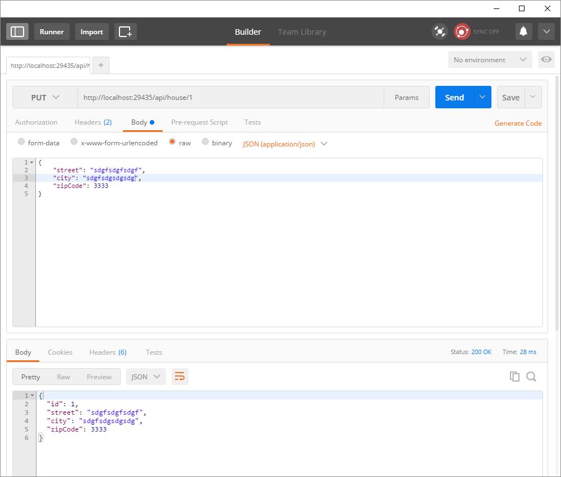The height and width of the screenshot is (477, 561).
Task: Open No environment dropdown
Action: (490, 59)
